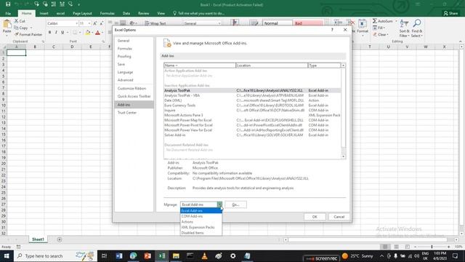Switch to the Formulas ribbon tab
465x262 pixels.
107,13
